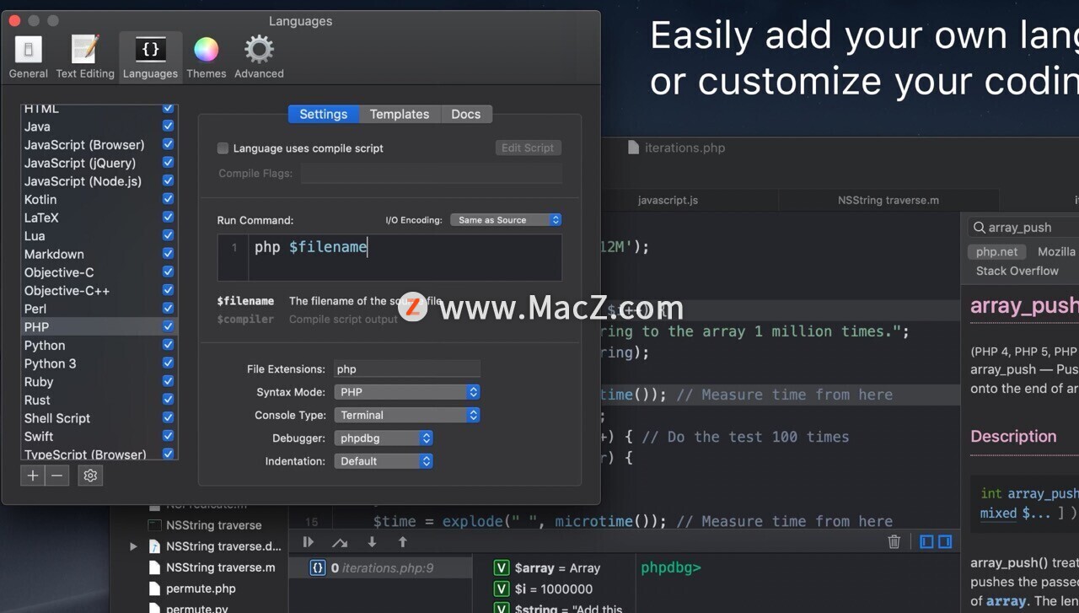1079x613 pixels.
Task: Open the Themes color wheel pane
Action: point(207,56)
